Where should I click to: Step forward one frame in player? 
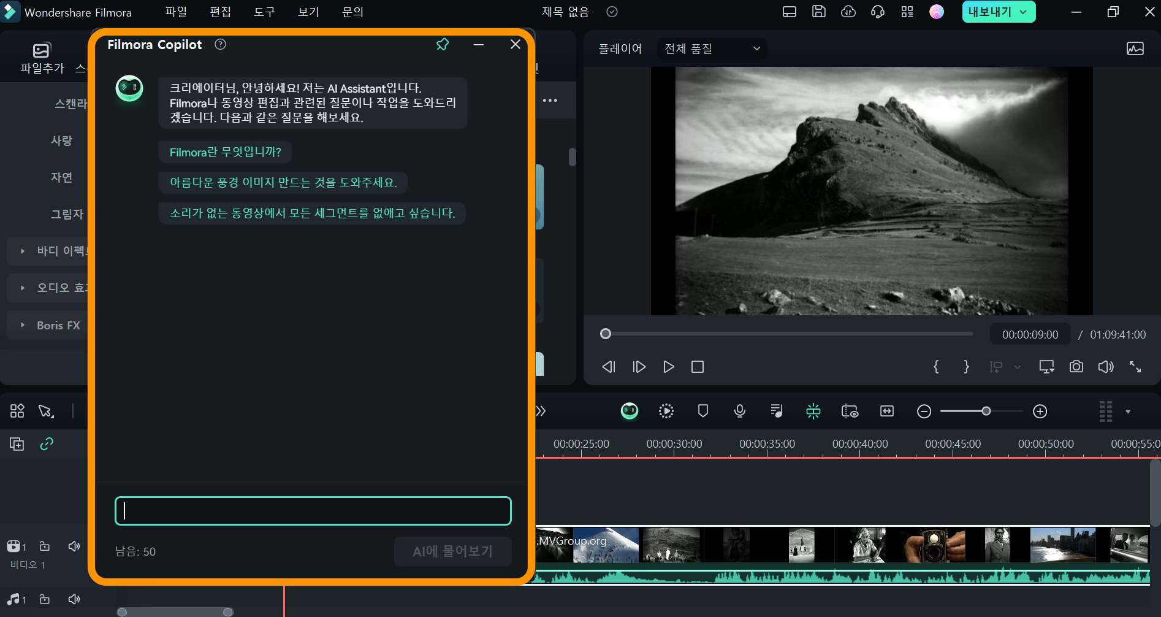[639, 367]
